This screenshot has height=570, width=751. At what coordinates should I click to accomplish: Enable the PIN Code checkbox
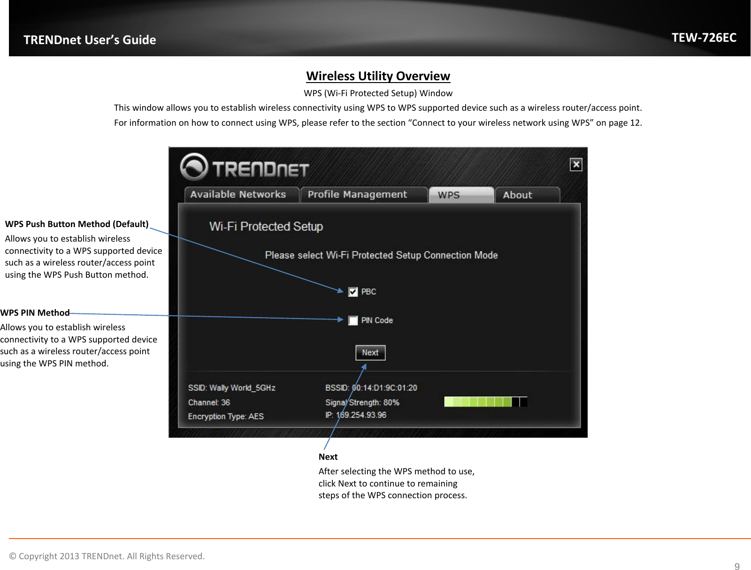pos(353,320)
